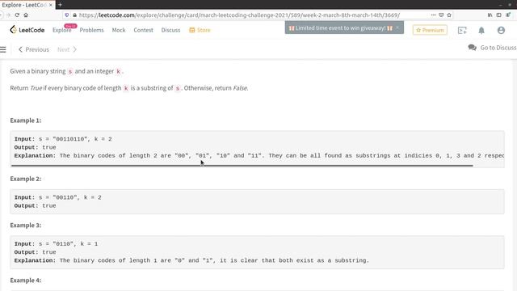Open a new browser tab
This screenshot has width=517, height=291.
pyautogui.click(x=60, y=5)
